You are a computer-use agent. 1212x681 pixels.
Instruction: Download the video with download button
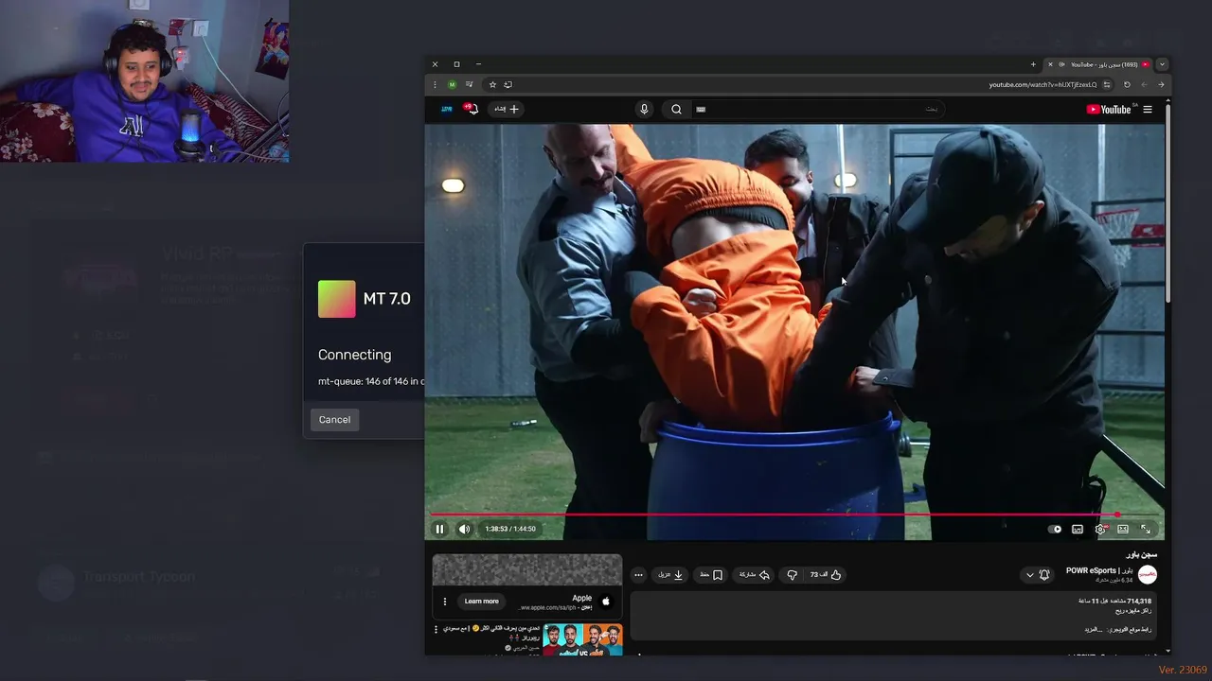[x=670, y=574]
